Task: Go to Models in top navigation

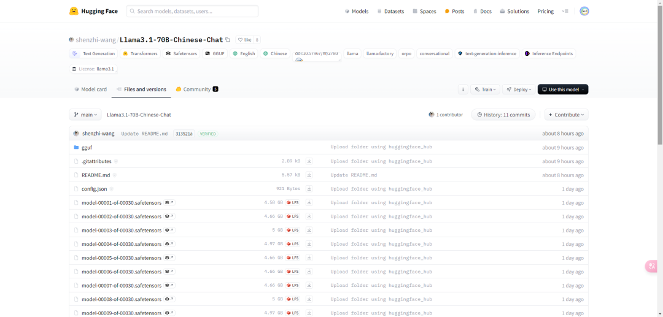Action: 357,12
